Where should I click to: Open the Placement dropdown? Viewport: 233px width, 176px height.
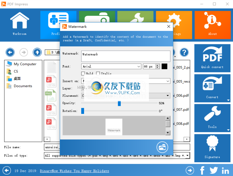click(126, 96)
